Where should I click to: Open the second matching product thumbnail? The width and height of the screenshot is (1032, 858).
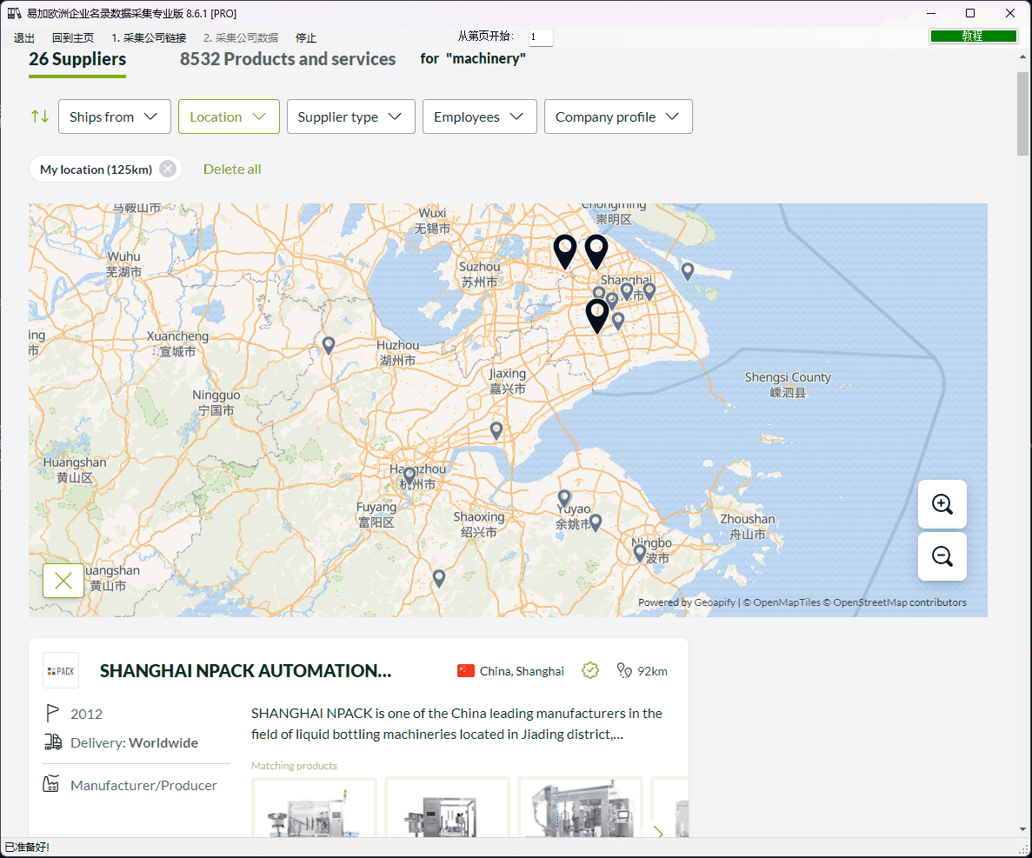[447, 808]
